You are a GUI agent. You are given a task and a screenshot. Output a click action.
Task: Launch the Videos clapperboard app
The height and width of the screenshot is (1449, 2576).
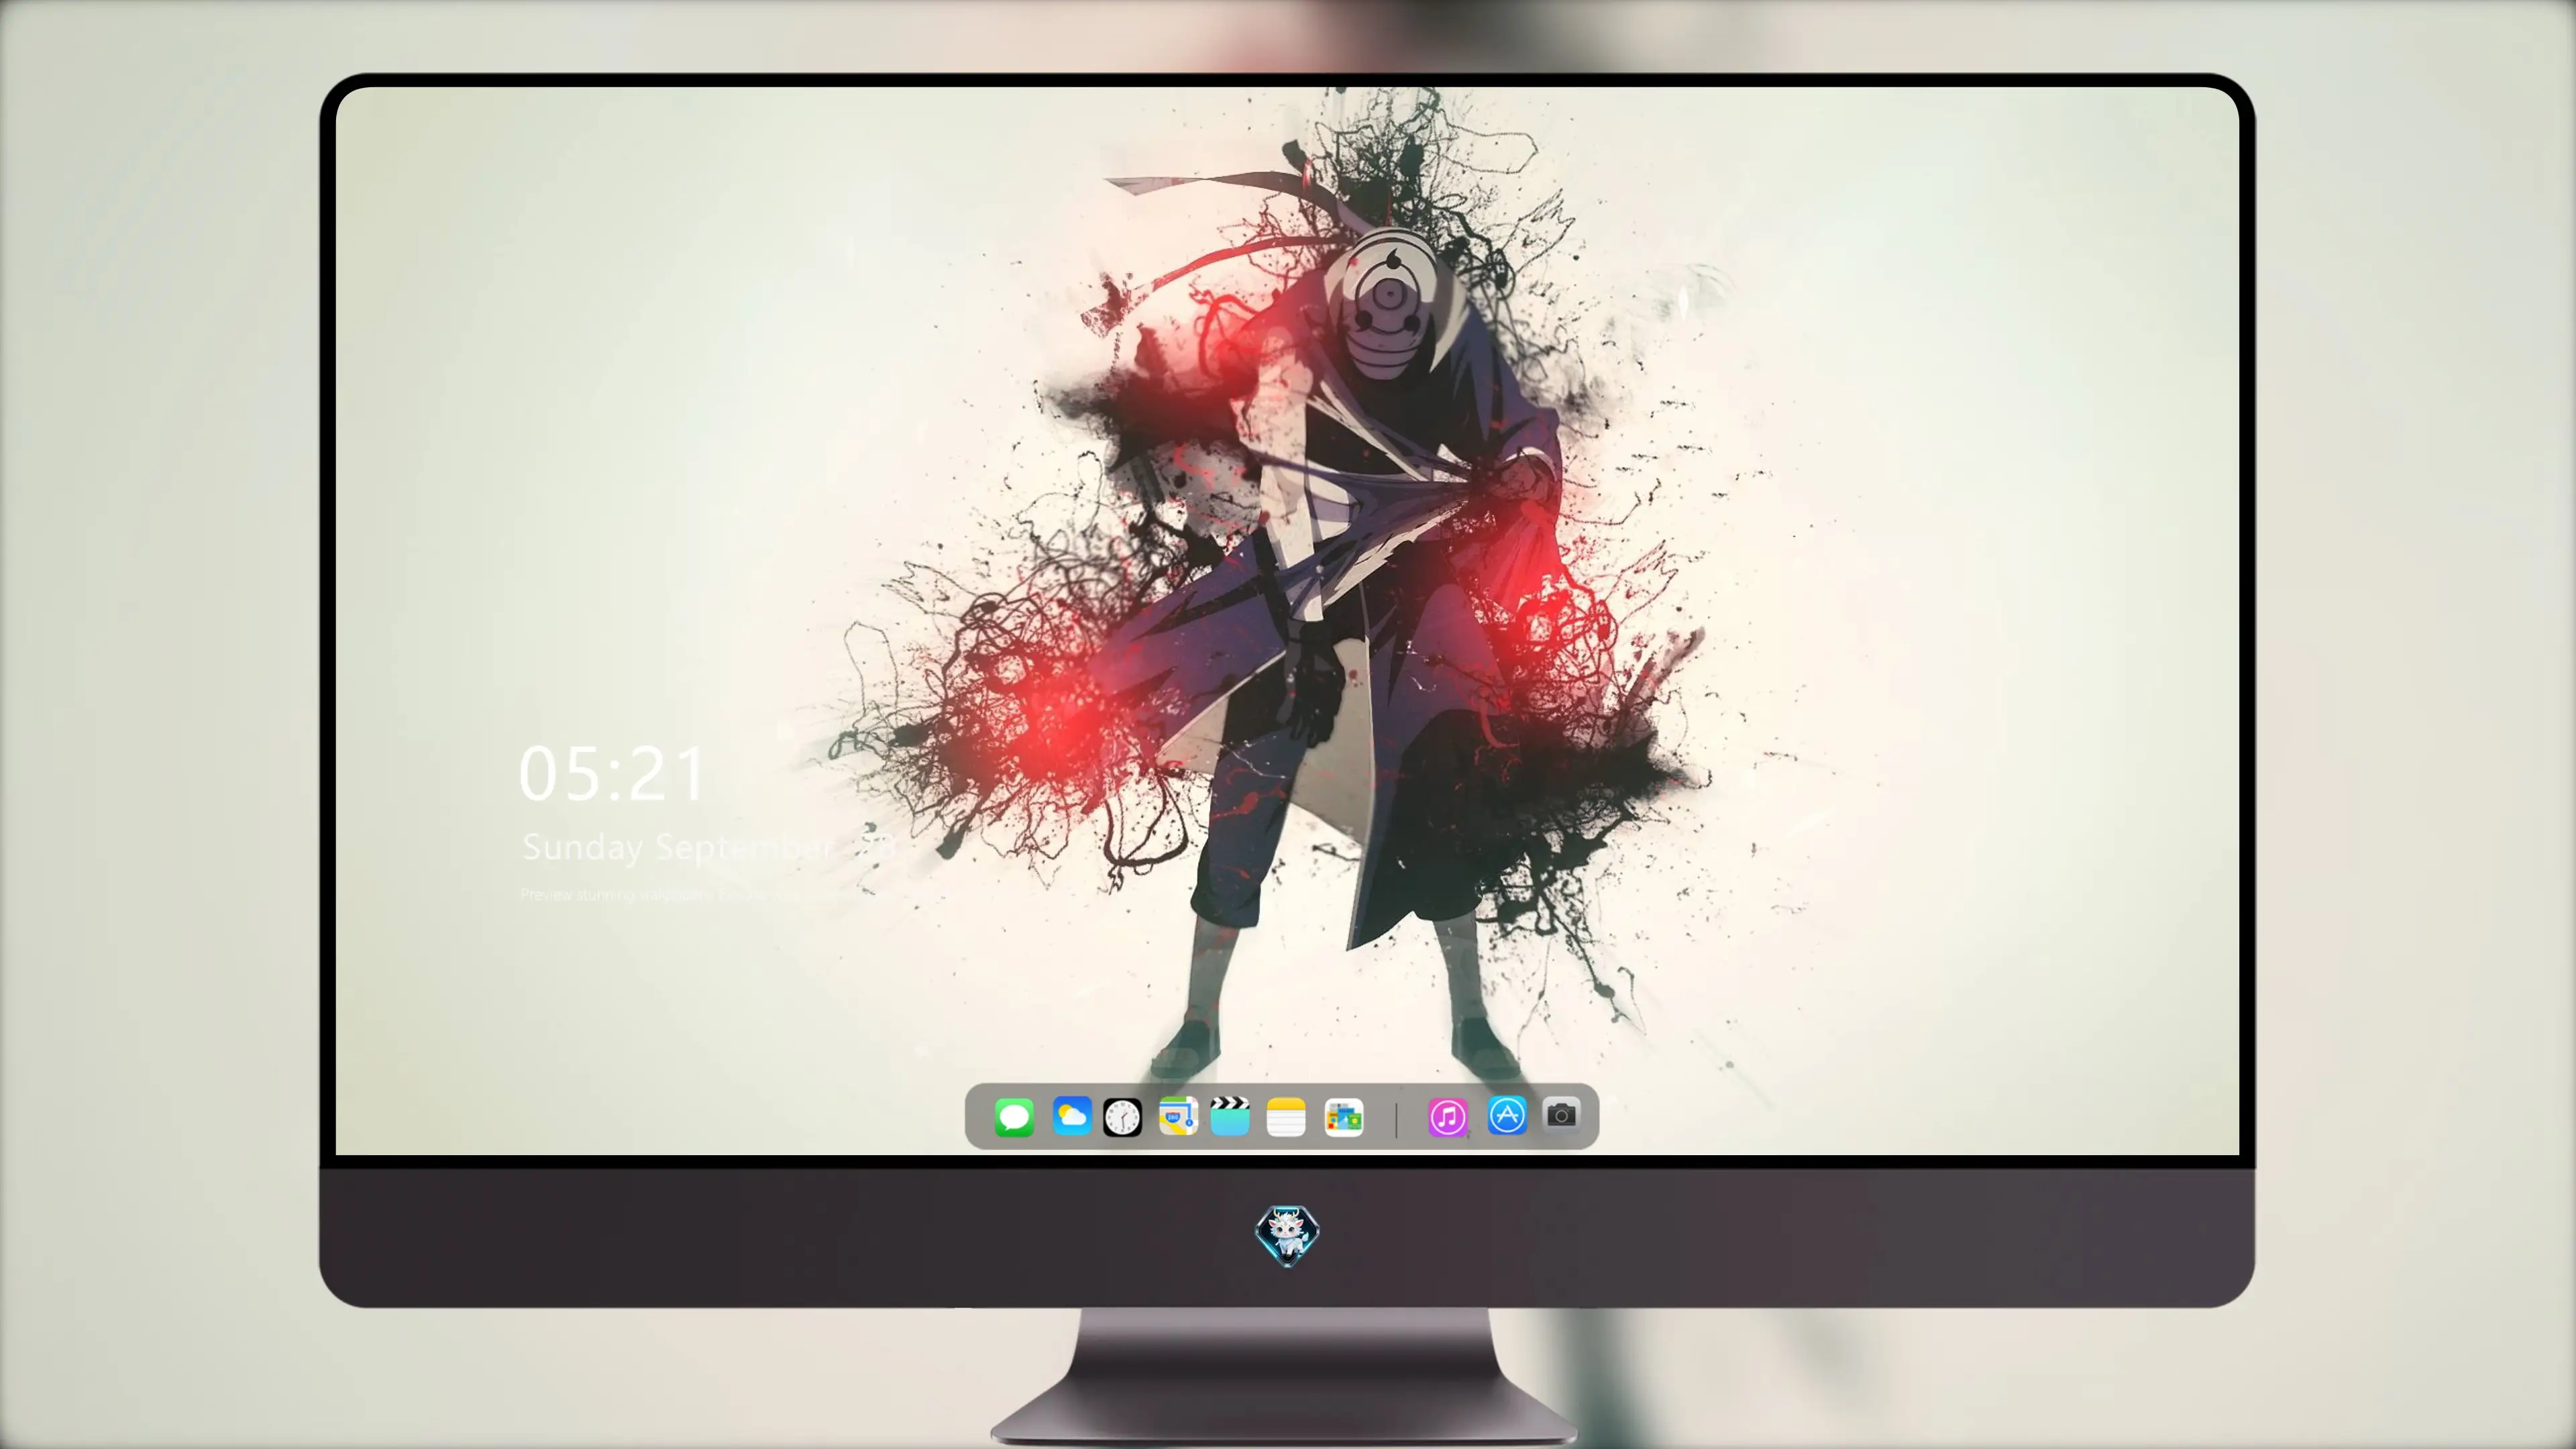coord(1230,1116)
